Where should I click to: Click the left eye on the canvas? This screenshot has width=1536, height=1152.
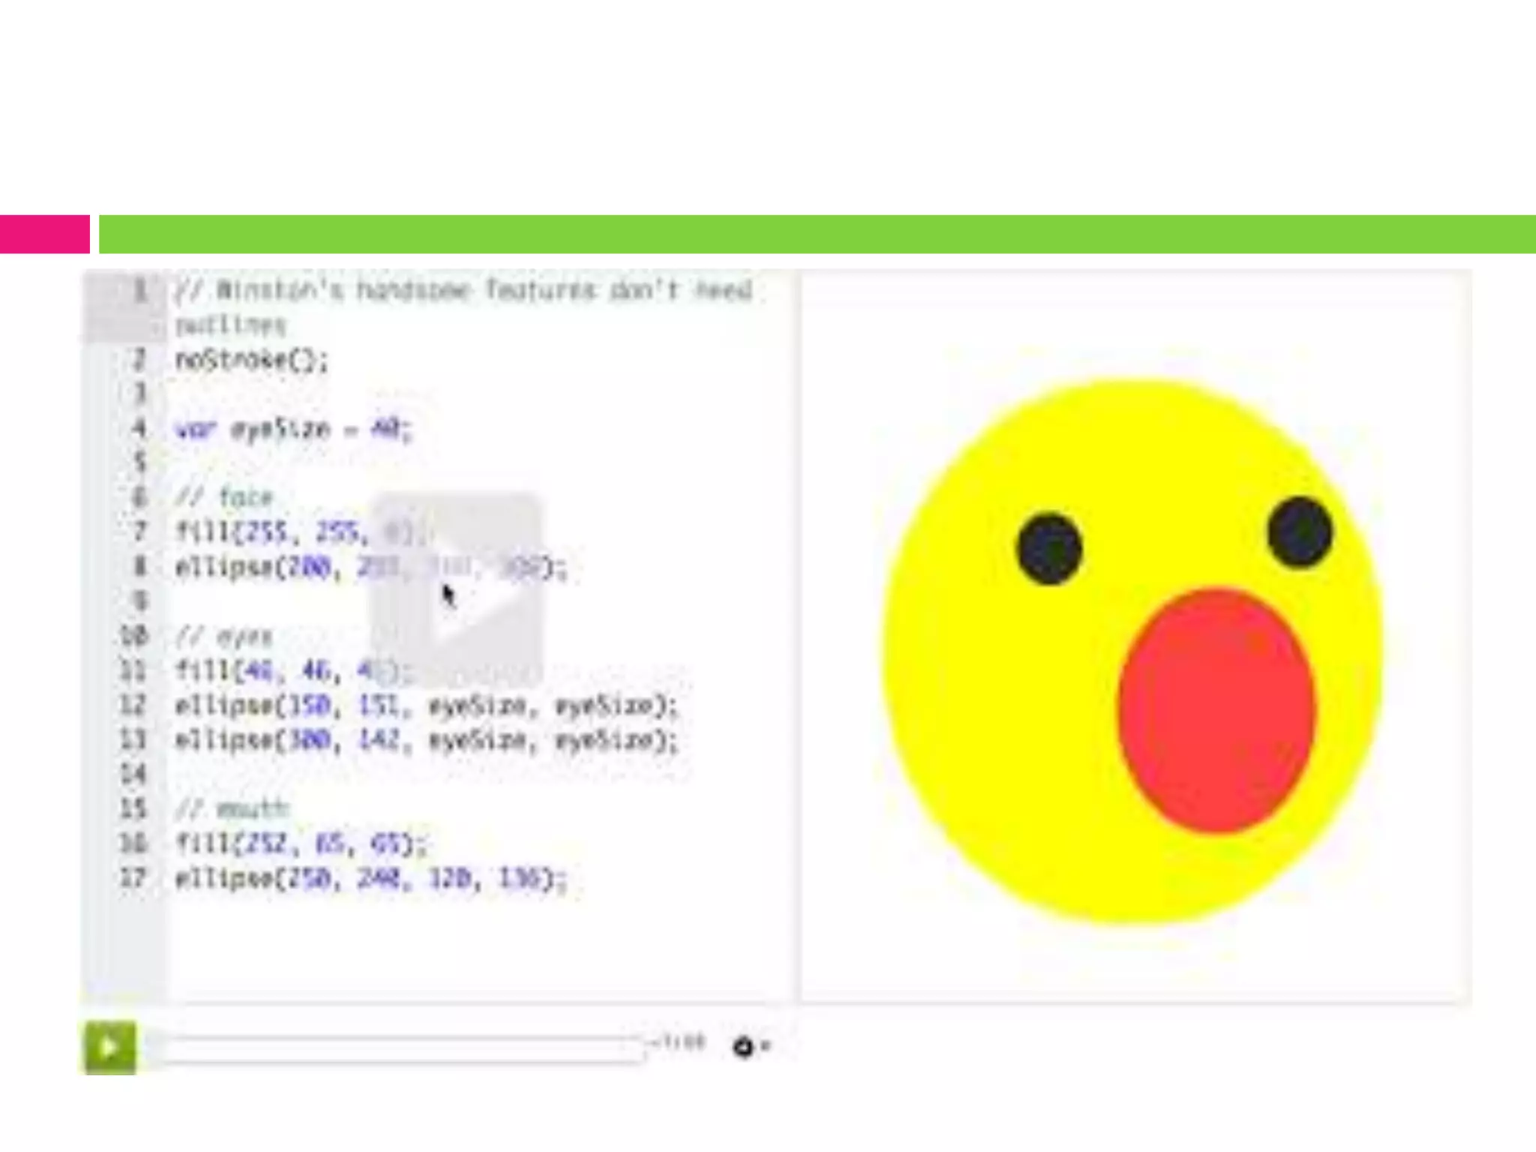point(1049,548)
